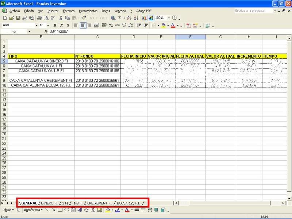Open a file with the folder icon
This screenshot has height=219, width=292.
tap(12, 18)
